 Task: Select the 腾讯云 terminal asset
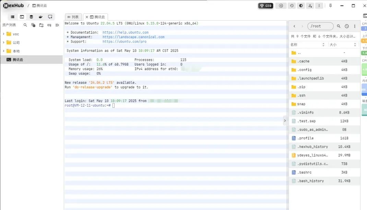tap(31, 59)
